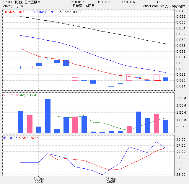Screen dimensions: 189x184
Task: Click the VOL: 980K volume label
Action: (11, 95)
